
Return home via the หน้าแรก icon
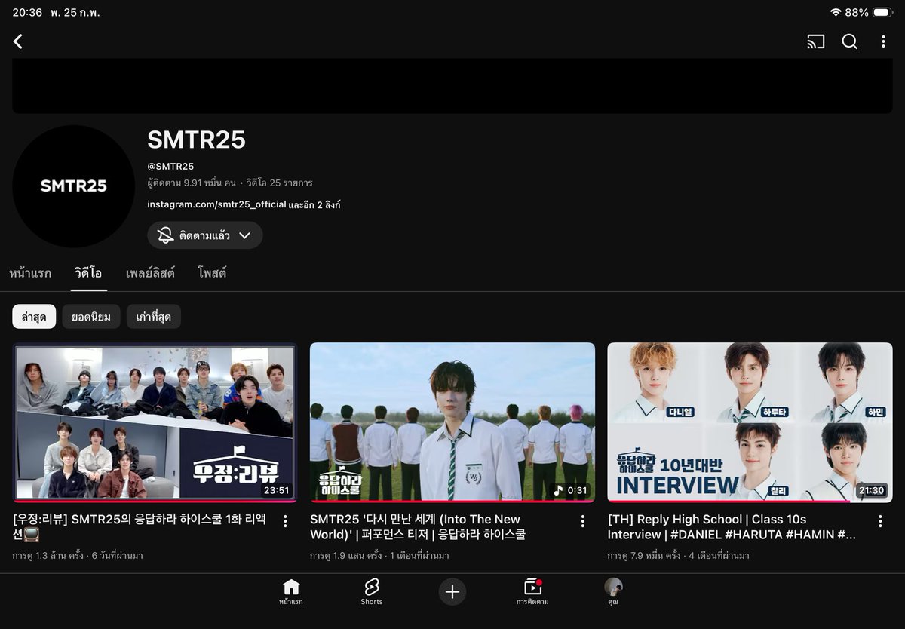[x=291, y=592]
